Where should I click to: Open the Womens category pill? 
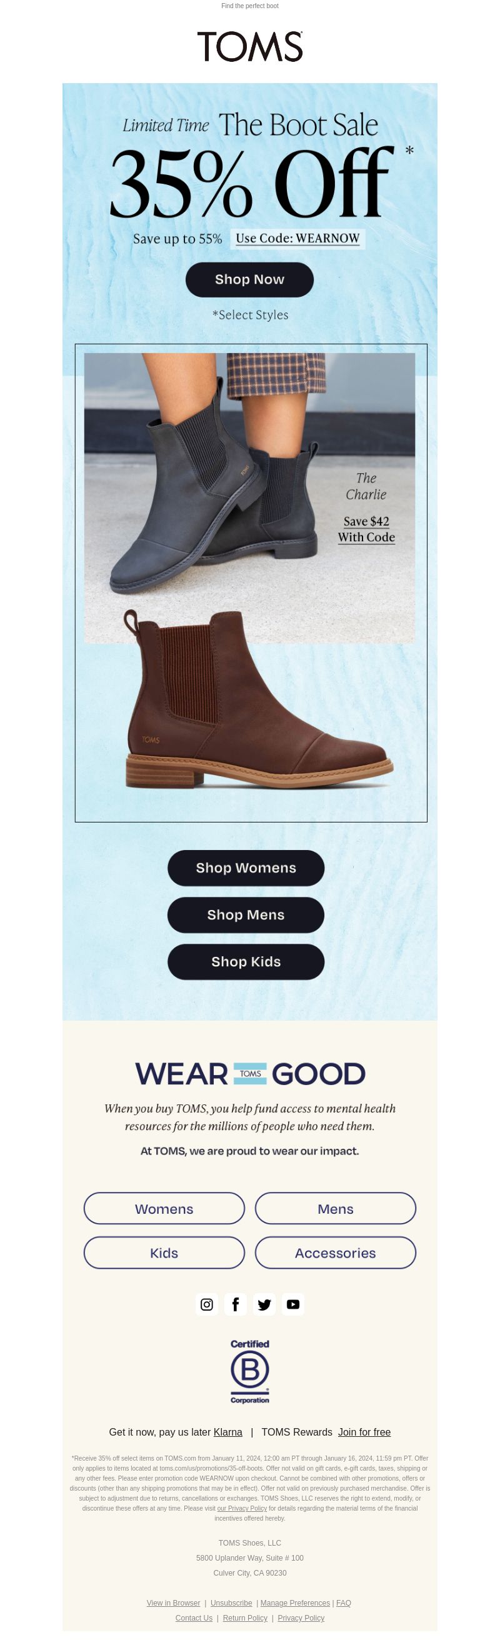point(164,1209)
